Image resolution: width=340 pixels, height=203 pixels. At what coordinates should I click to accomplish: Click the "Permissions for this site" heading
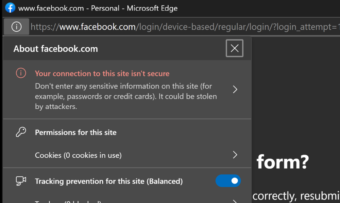tap(75, 132)
